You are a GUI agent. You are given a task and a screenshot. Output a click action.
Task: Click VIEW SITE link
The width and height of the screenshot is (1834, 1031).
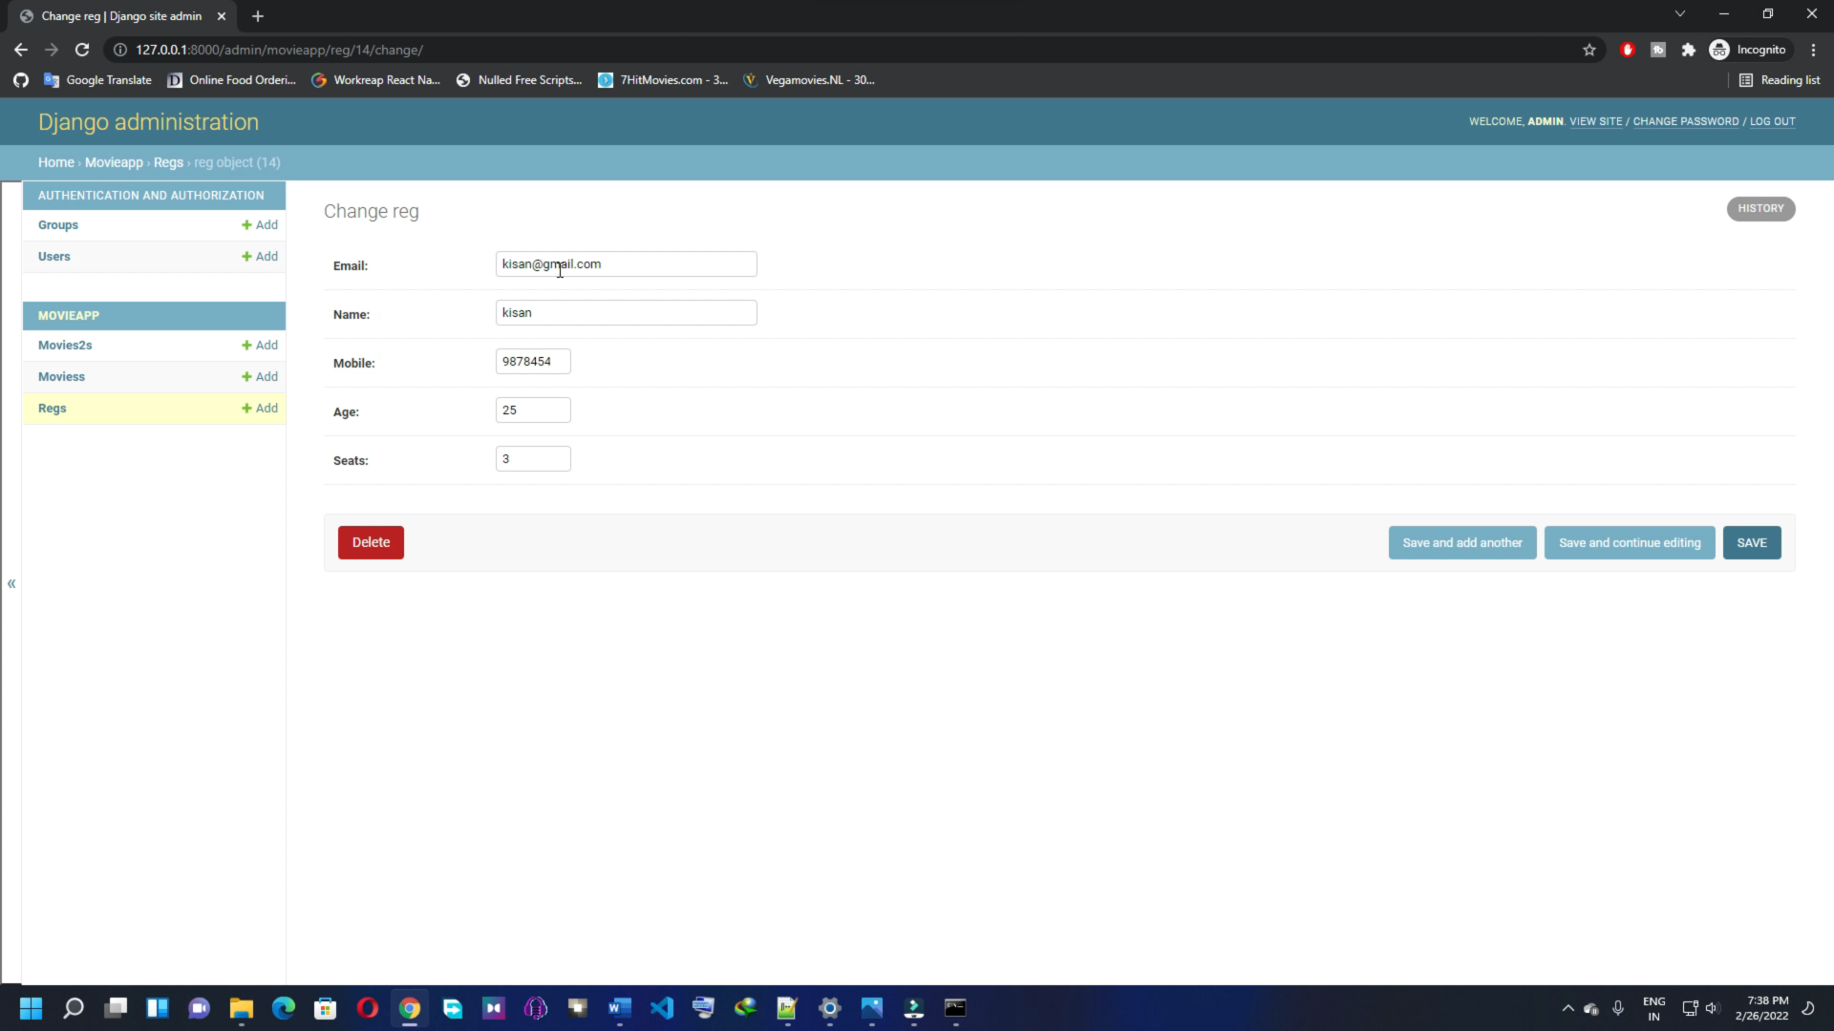point(1596,121)
